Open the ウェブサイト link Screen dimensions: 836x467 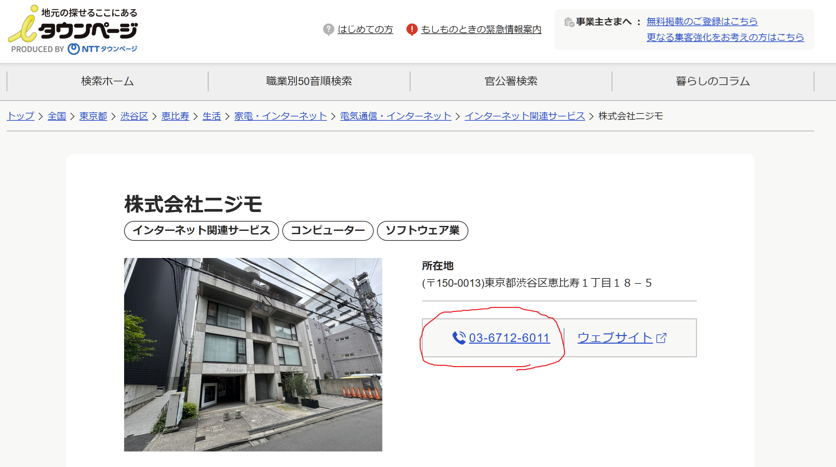[x=615, y=338]
